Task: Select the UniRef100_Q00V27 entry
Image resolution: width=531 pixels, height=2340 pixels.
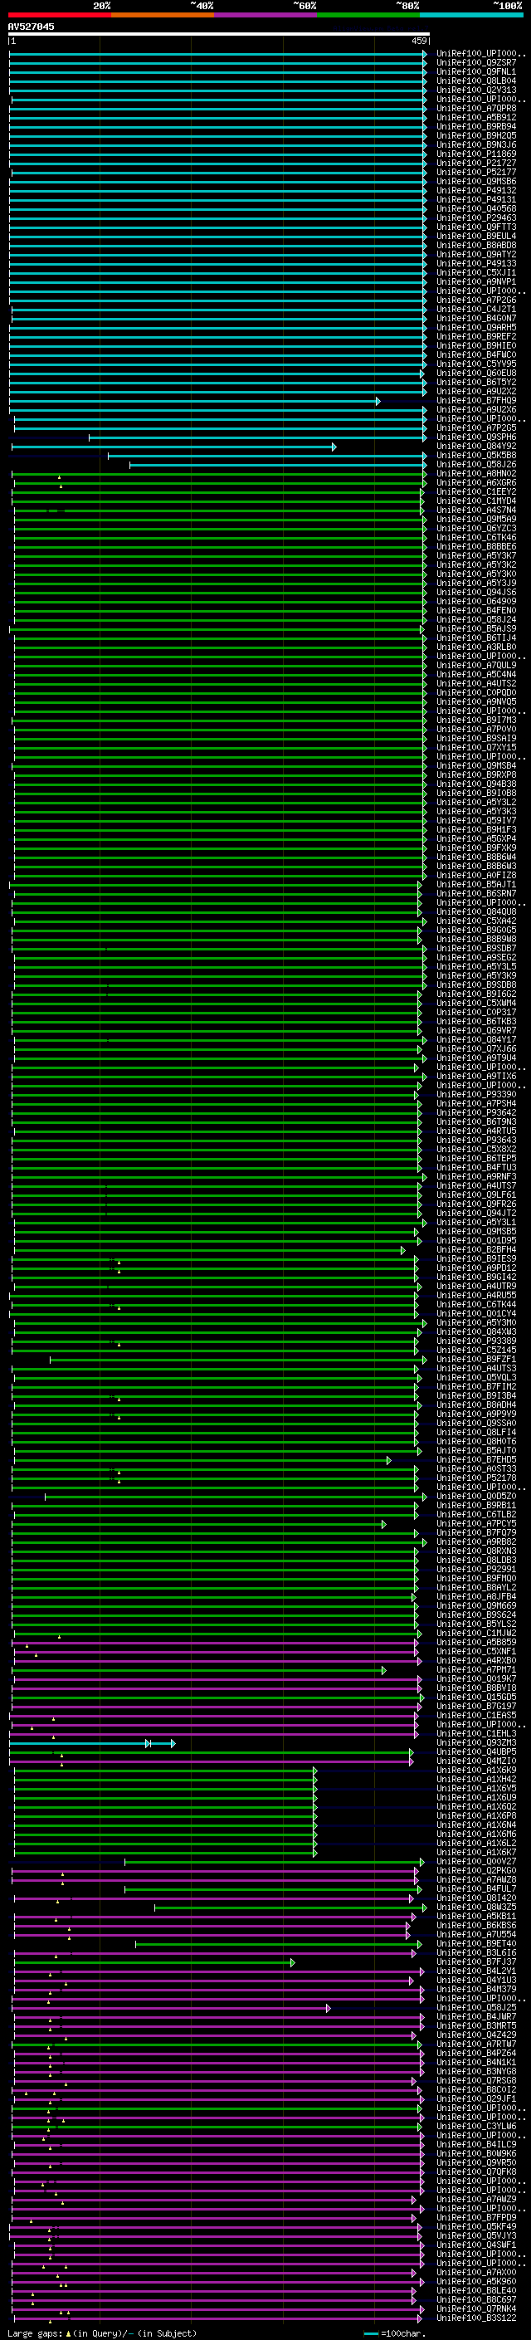Action: (476, 1862)
